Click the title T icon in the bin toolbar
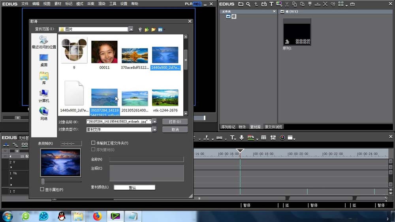This screenshot has width=395, height=222. [271, 4]
